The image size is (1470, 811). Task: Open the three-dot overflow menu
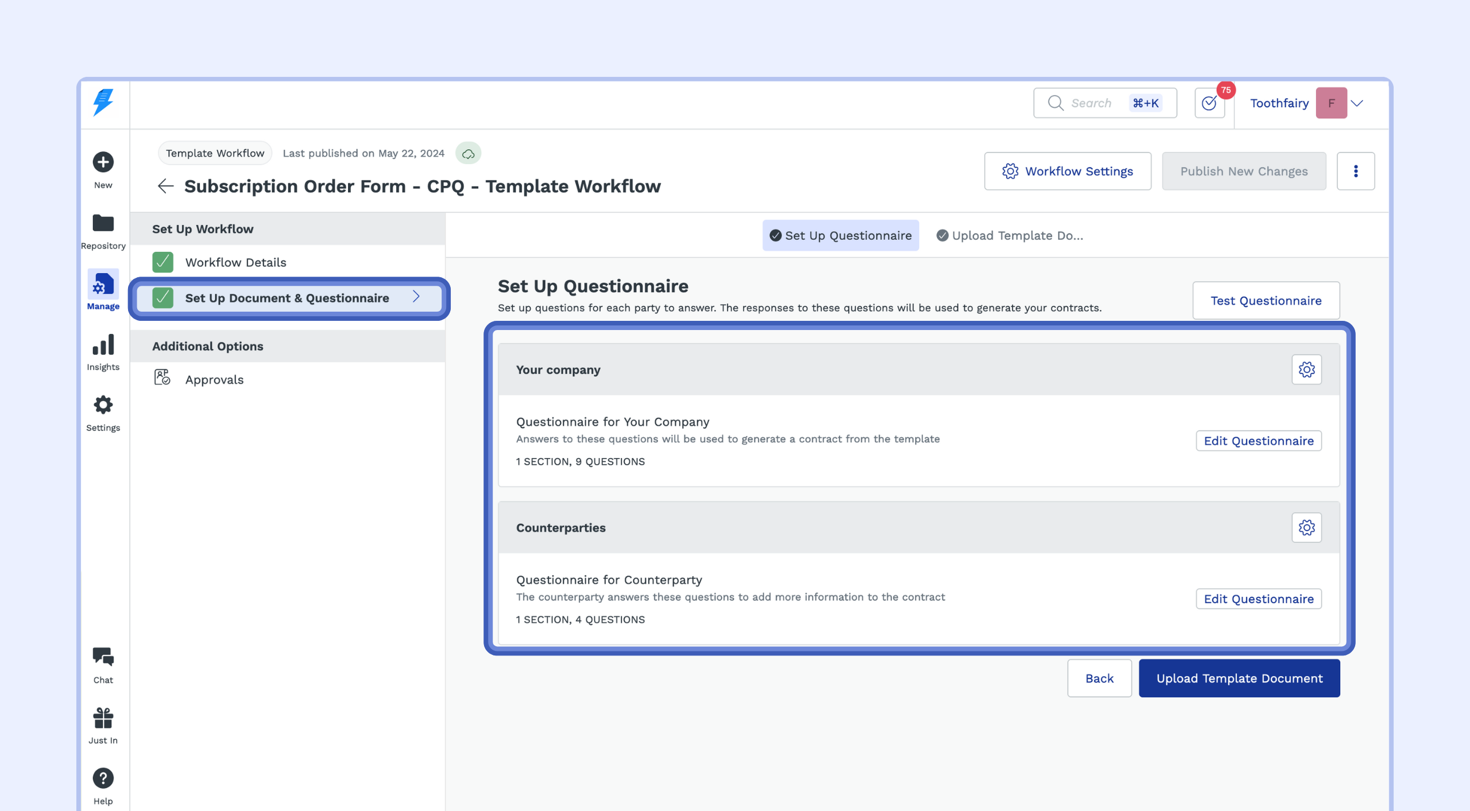click(x=1356, y=170)
